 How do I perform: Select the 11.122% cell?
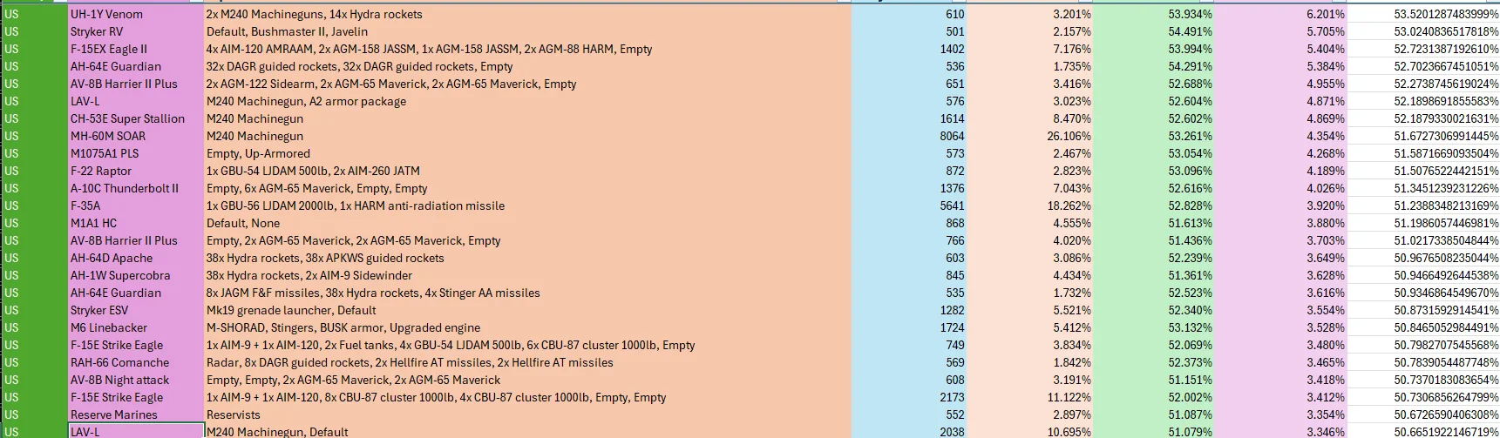point(1029,397)
